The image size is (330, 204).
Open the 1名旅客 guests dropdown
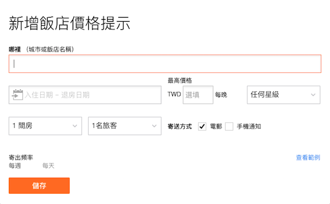125,126
